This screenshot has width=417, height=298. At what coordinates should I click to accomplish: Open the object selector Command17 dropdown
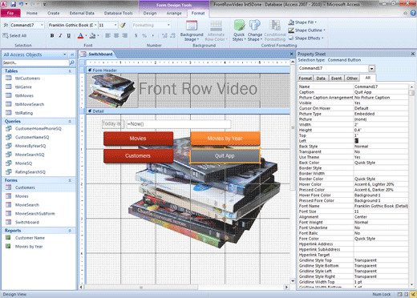click(42, 25)
